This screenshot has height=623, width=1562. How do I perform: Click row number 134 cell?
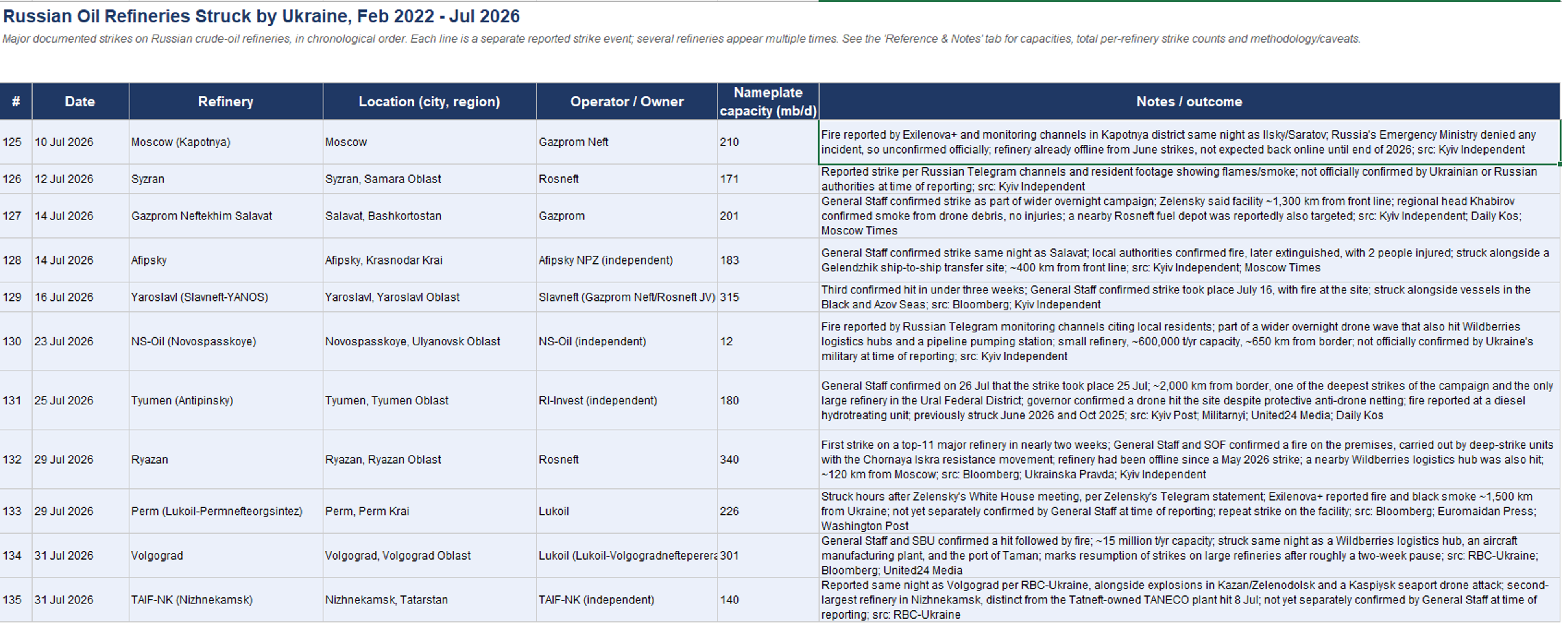tap(16, 555)
